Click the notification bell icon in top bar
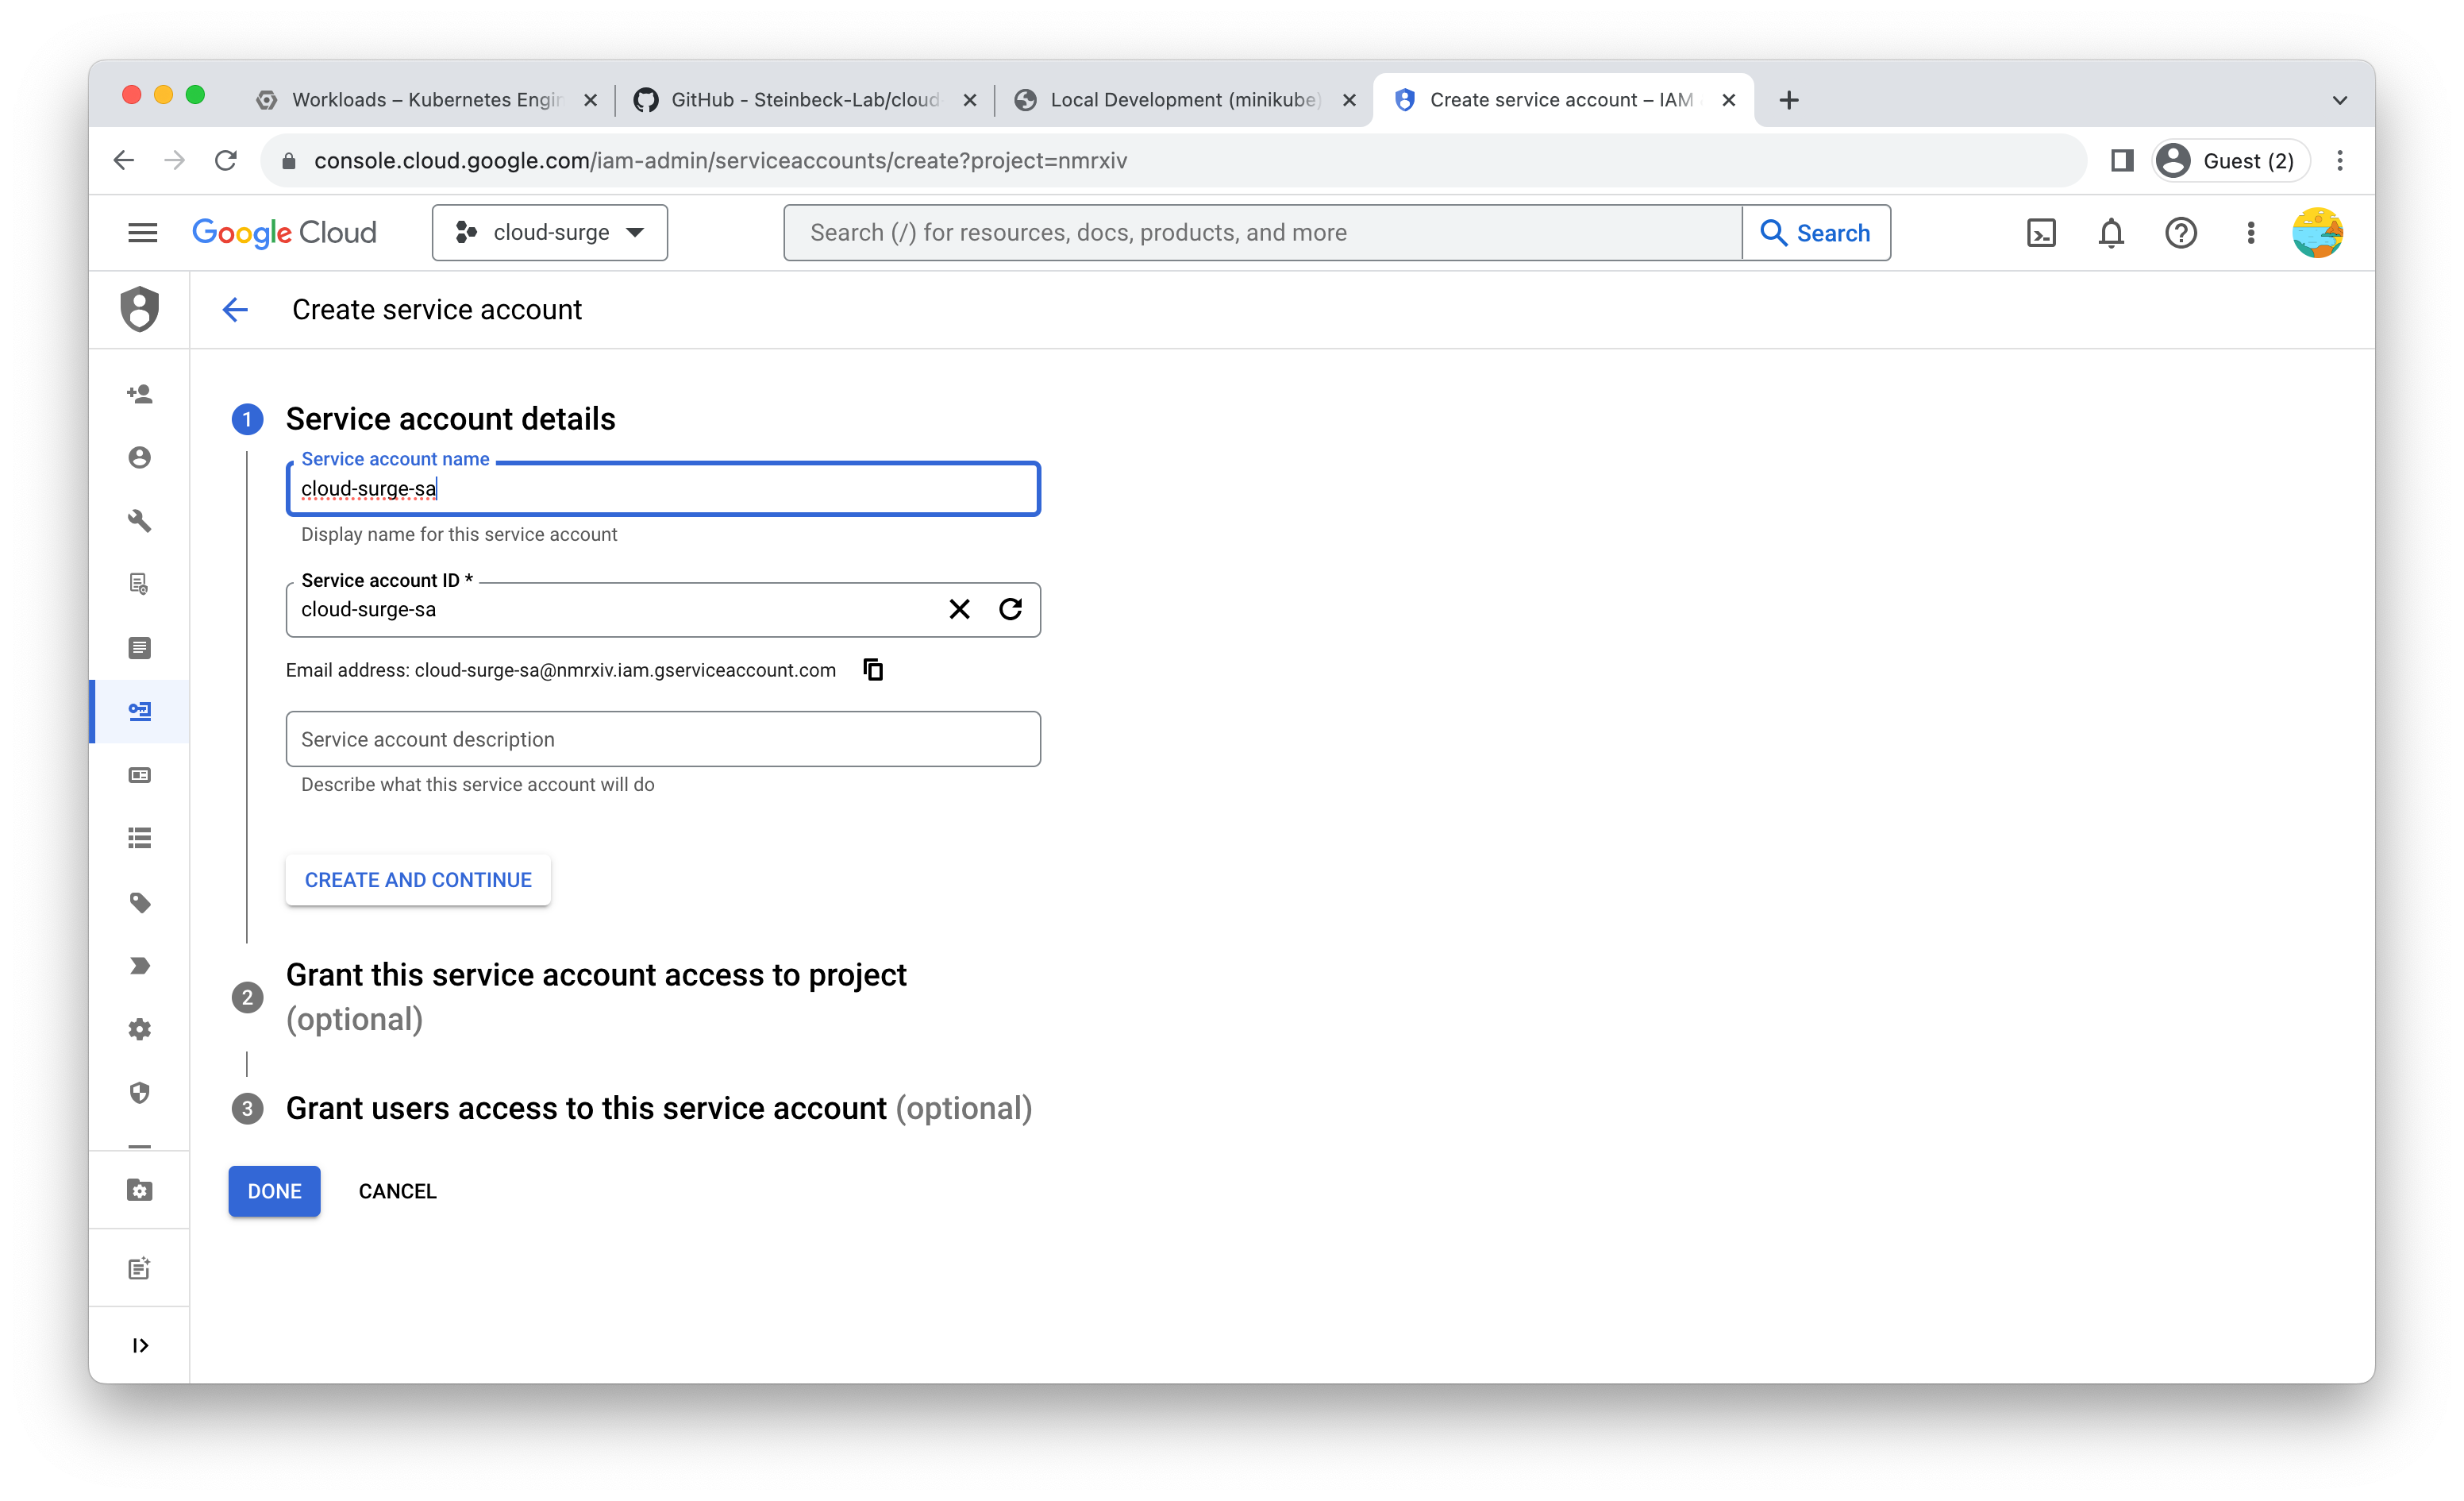Screen dimensions: 2464x1501 [x=2110, y=233]
